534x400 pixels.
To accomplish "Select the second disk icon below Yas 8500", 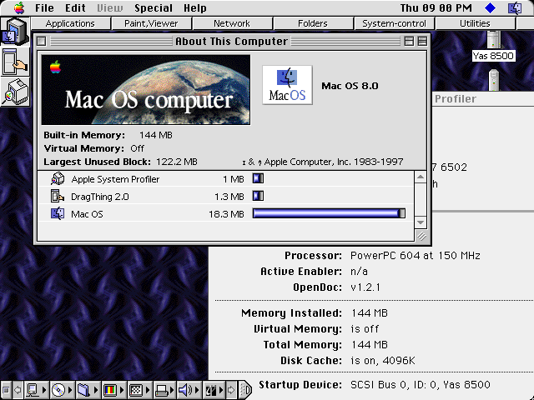I will [x=493, y=80].
